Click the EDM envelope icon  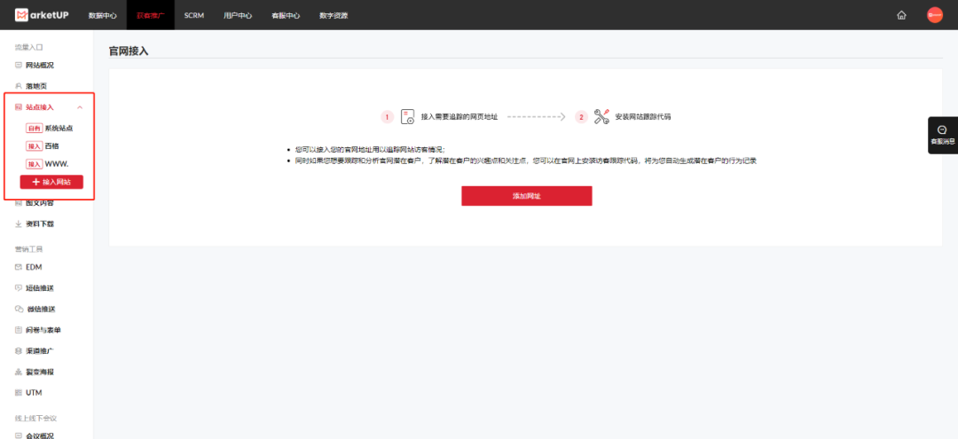(19, 267)
